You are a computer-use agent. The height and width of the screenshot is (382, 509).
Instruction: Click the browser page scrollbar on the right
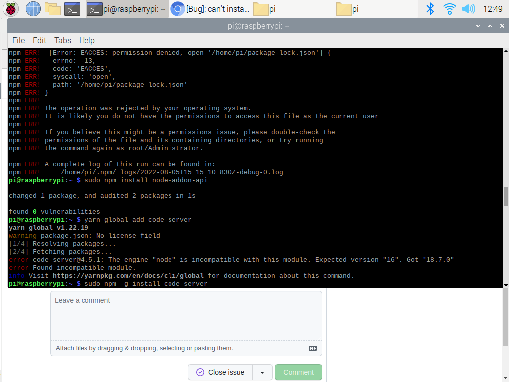[506, 317]
